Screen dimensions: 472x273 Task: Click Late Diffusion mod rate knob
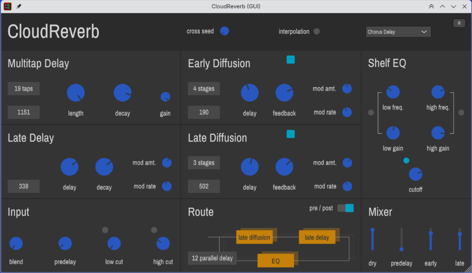pos(347,186)
